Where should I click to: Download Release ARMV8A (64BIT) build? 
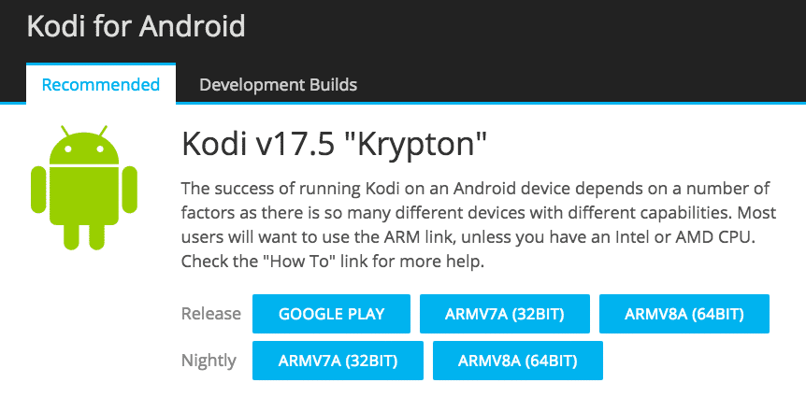point(684,314)
